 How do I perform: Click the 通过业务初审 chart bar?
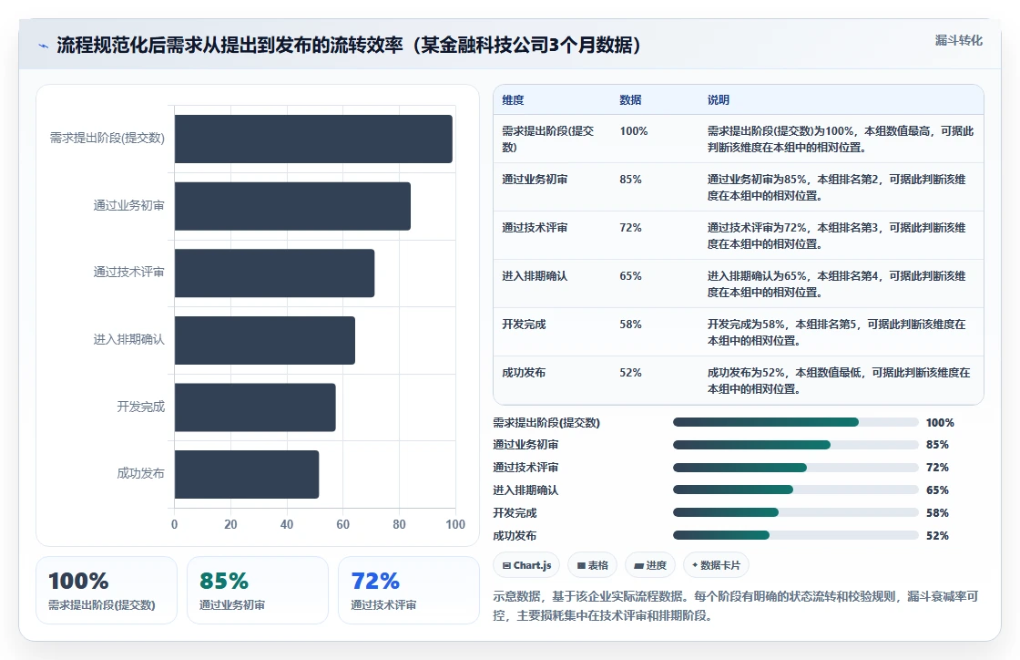292,206
